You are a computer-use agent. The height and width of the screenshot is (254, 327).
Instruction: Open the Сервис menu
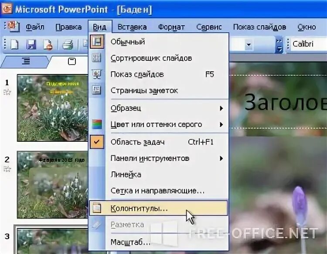209,27
